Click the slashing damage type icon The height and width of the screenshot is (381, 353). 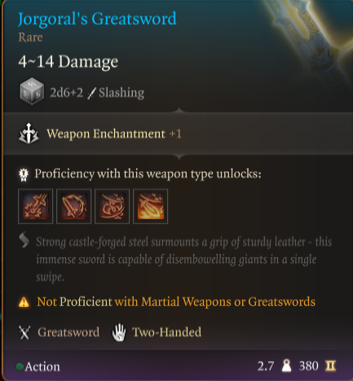tap(91, 93)
